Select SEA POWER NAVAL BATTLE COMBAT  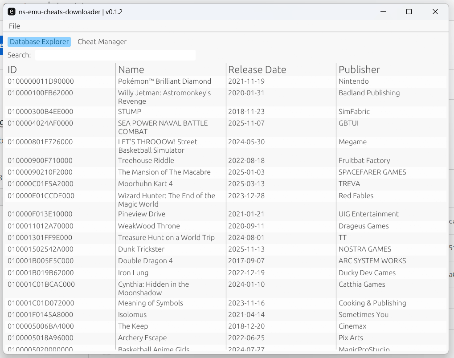(x=163, y=127)
